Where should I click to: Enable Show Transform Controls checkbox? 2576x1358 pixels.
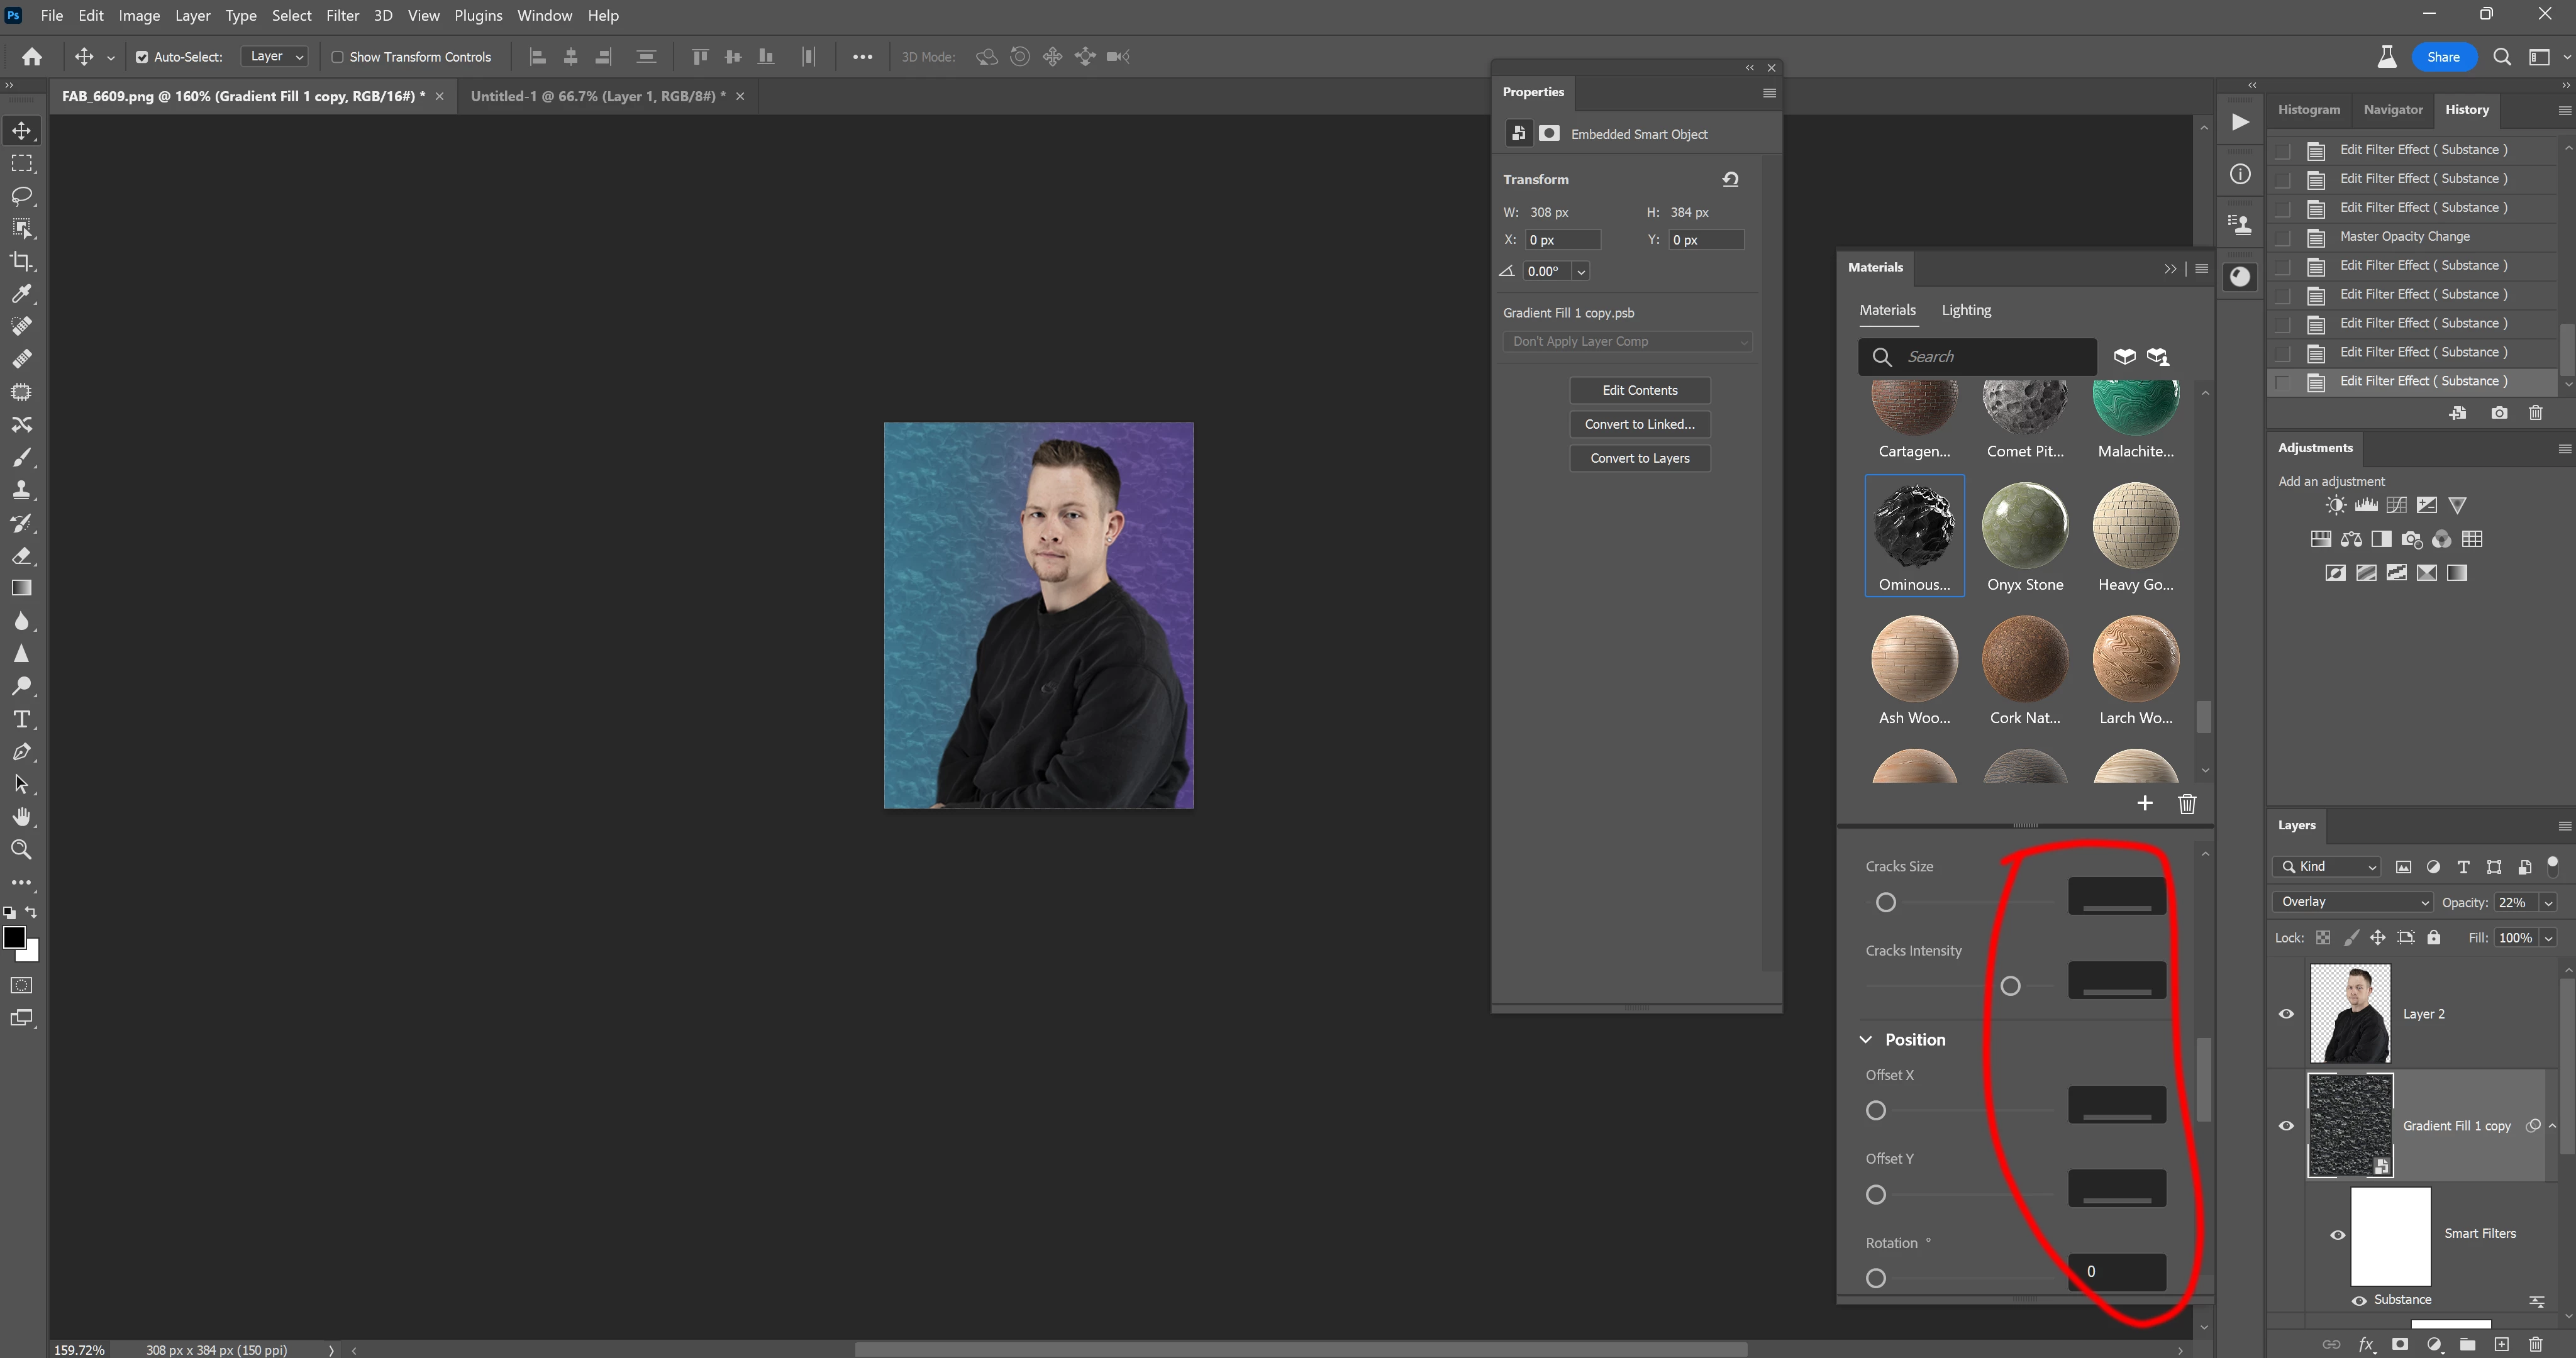[337, 57]
